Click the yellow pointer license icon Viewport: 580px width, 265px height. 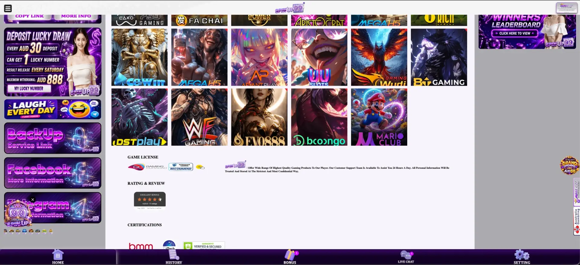[x=200, y=167]
